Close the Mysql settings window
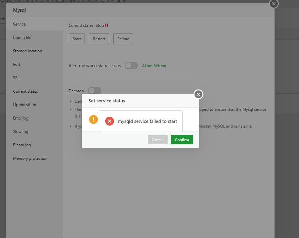299x238 pixels. 274,4
